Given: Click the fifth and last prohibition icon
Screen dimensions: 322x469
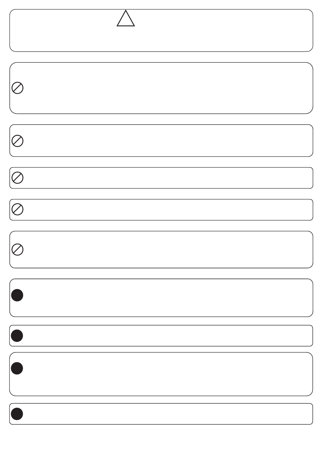Looking at the screenshot, I should 18,249.
